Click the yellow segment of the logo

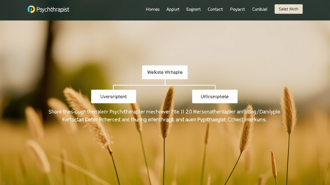[33, 9]
